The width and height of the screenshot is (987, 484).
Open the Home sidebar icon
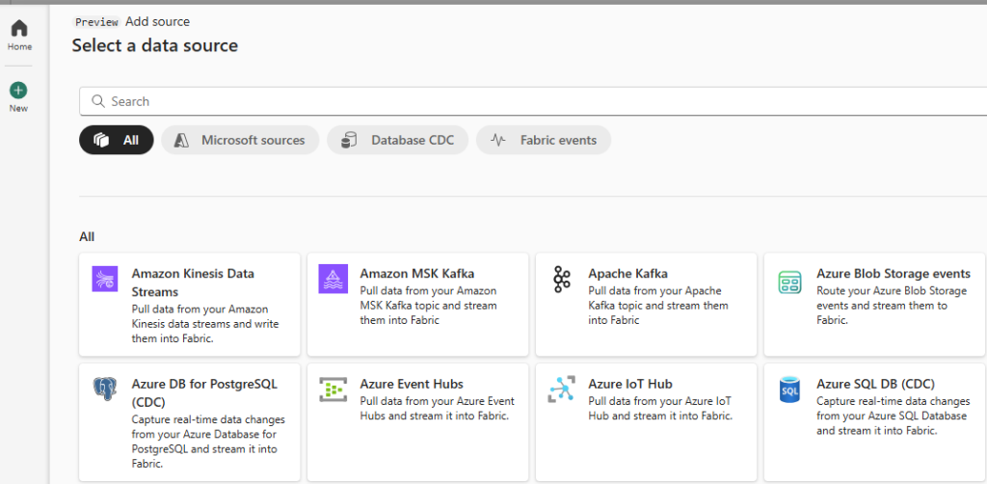(19, 28)
